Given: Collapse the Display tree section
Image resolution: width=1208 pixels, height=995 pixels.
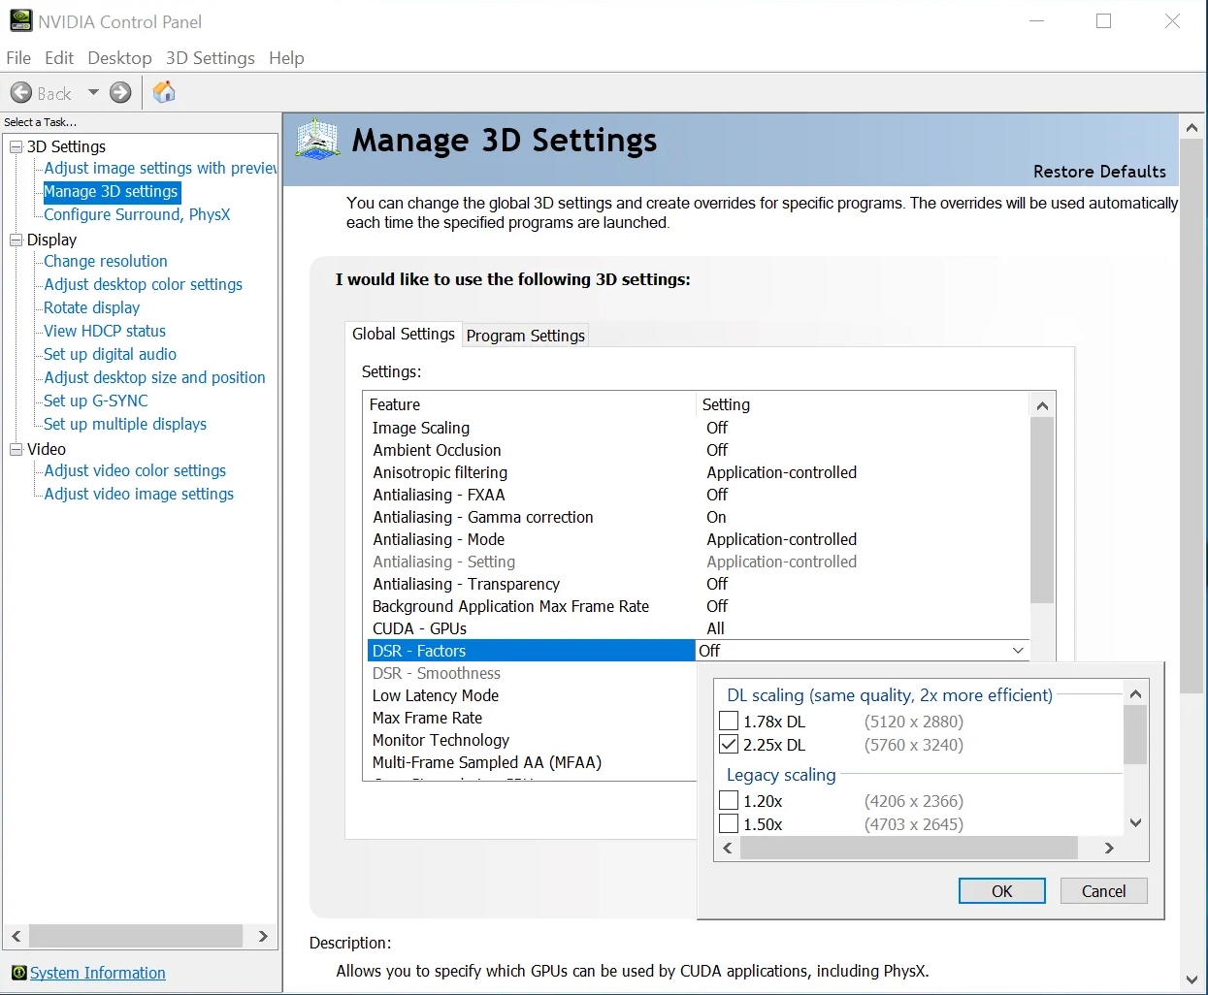Looking at the screenshot, I should coord(16,240).
